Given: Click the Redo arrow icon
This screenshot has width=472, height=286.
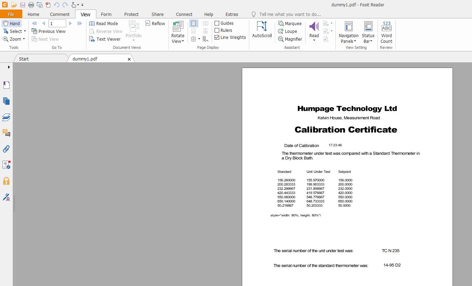Looking at the screenshot, I should (x=65, y=5).
